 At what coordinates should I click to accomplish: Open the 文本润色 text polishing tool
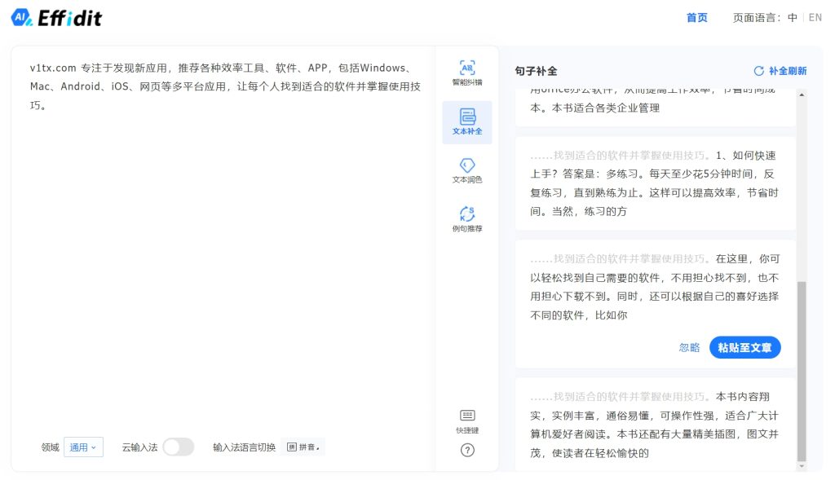467,171
